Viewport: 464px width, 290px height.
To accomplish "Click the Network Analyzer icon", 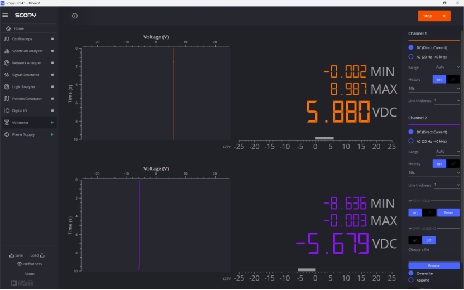I will coord(7,62).
